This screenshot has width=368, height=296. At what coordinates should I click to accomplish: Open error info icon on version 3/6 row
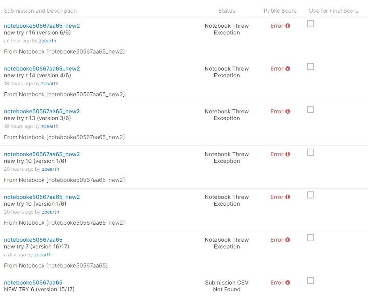pos(288,111)
